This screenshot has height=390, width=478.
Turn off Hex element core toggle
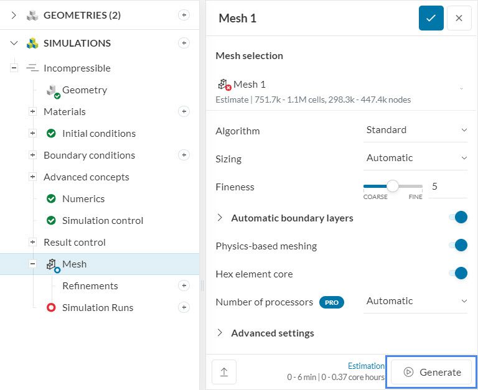point(459,274)
